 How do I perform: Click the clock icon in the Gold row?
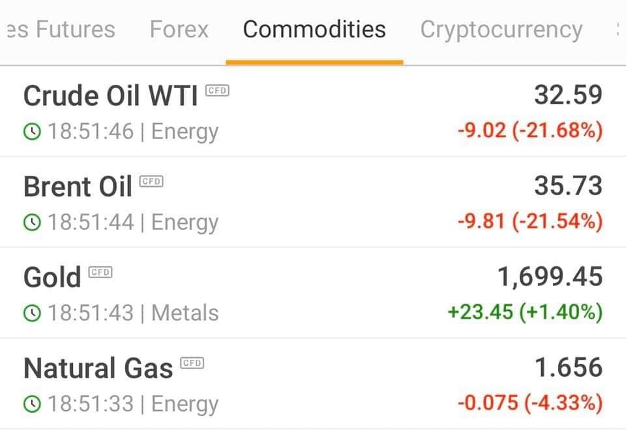33,313
